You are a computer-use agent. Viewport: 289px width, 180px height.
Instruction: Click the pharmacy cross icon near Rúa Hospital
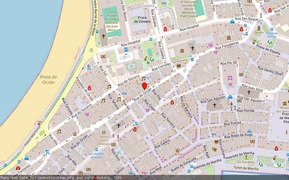(165, 29)
